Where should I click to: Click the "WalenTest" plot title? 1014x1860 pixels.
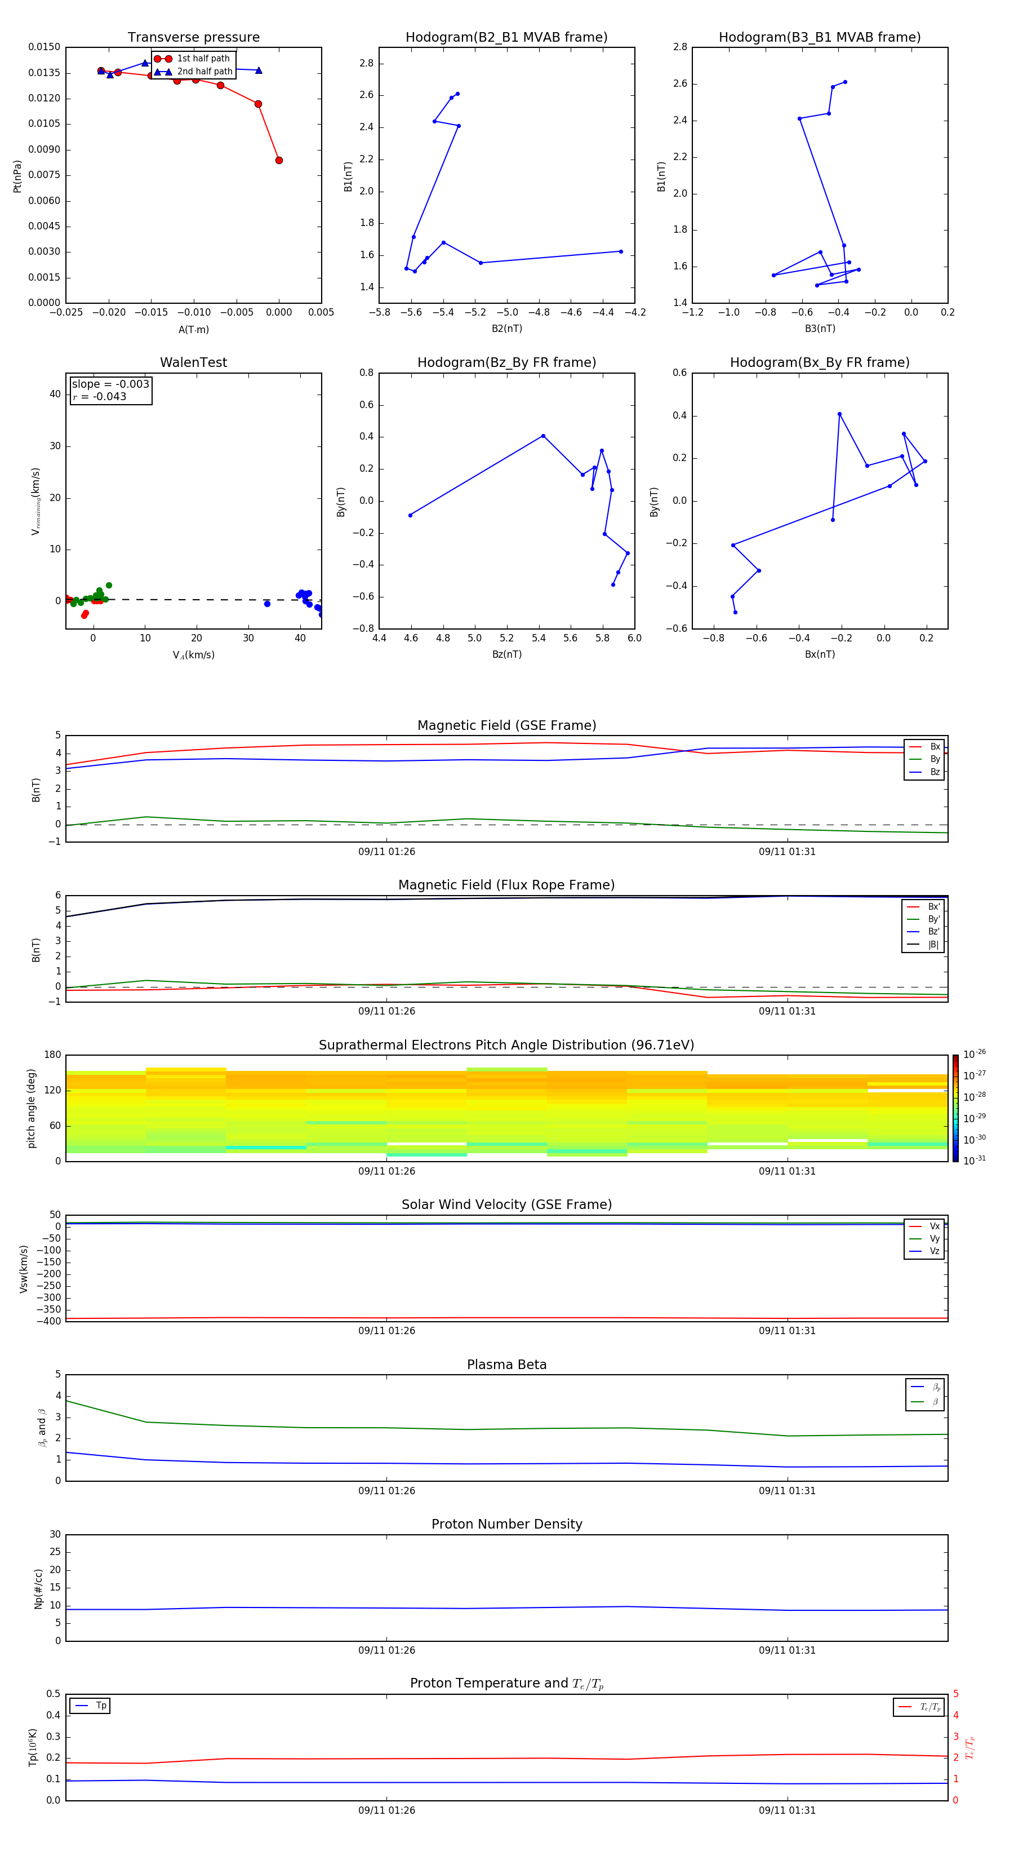[x=193, y=362]
